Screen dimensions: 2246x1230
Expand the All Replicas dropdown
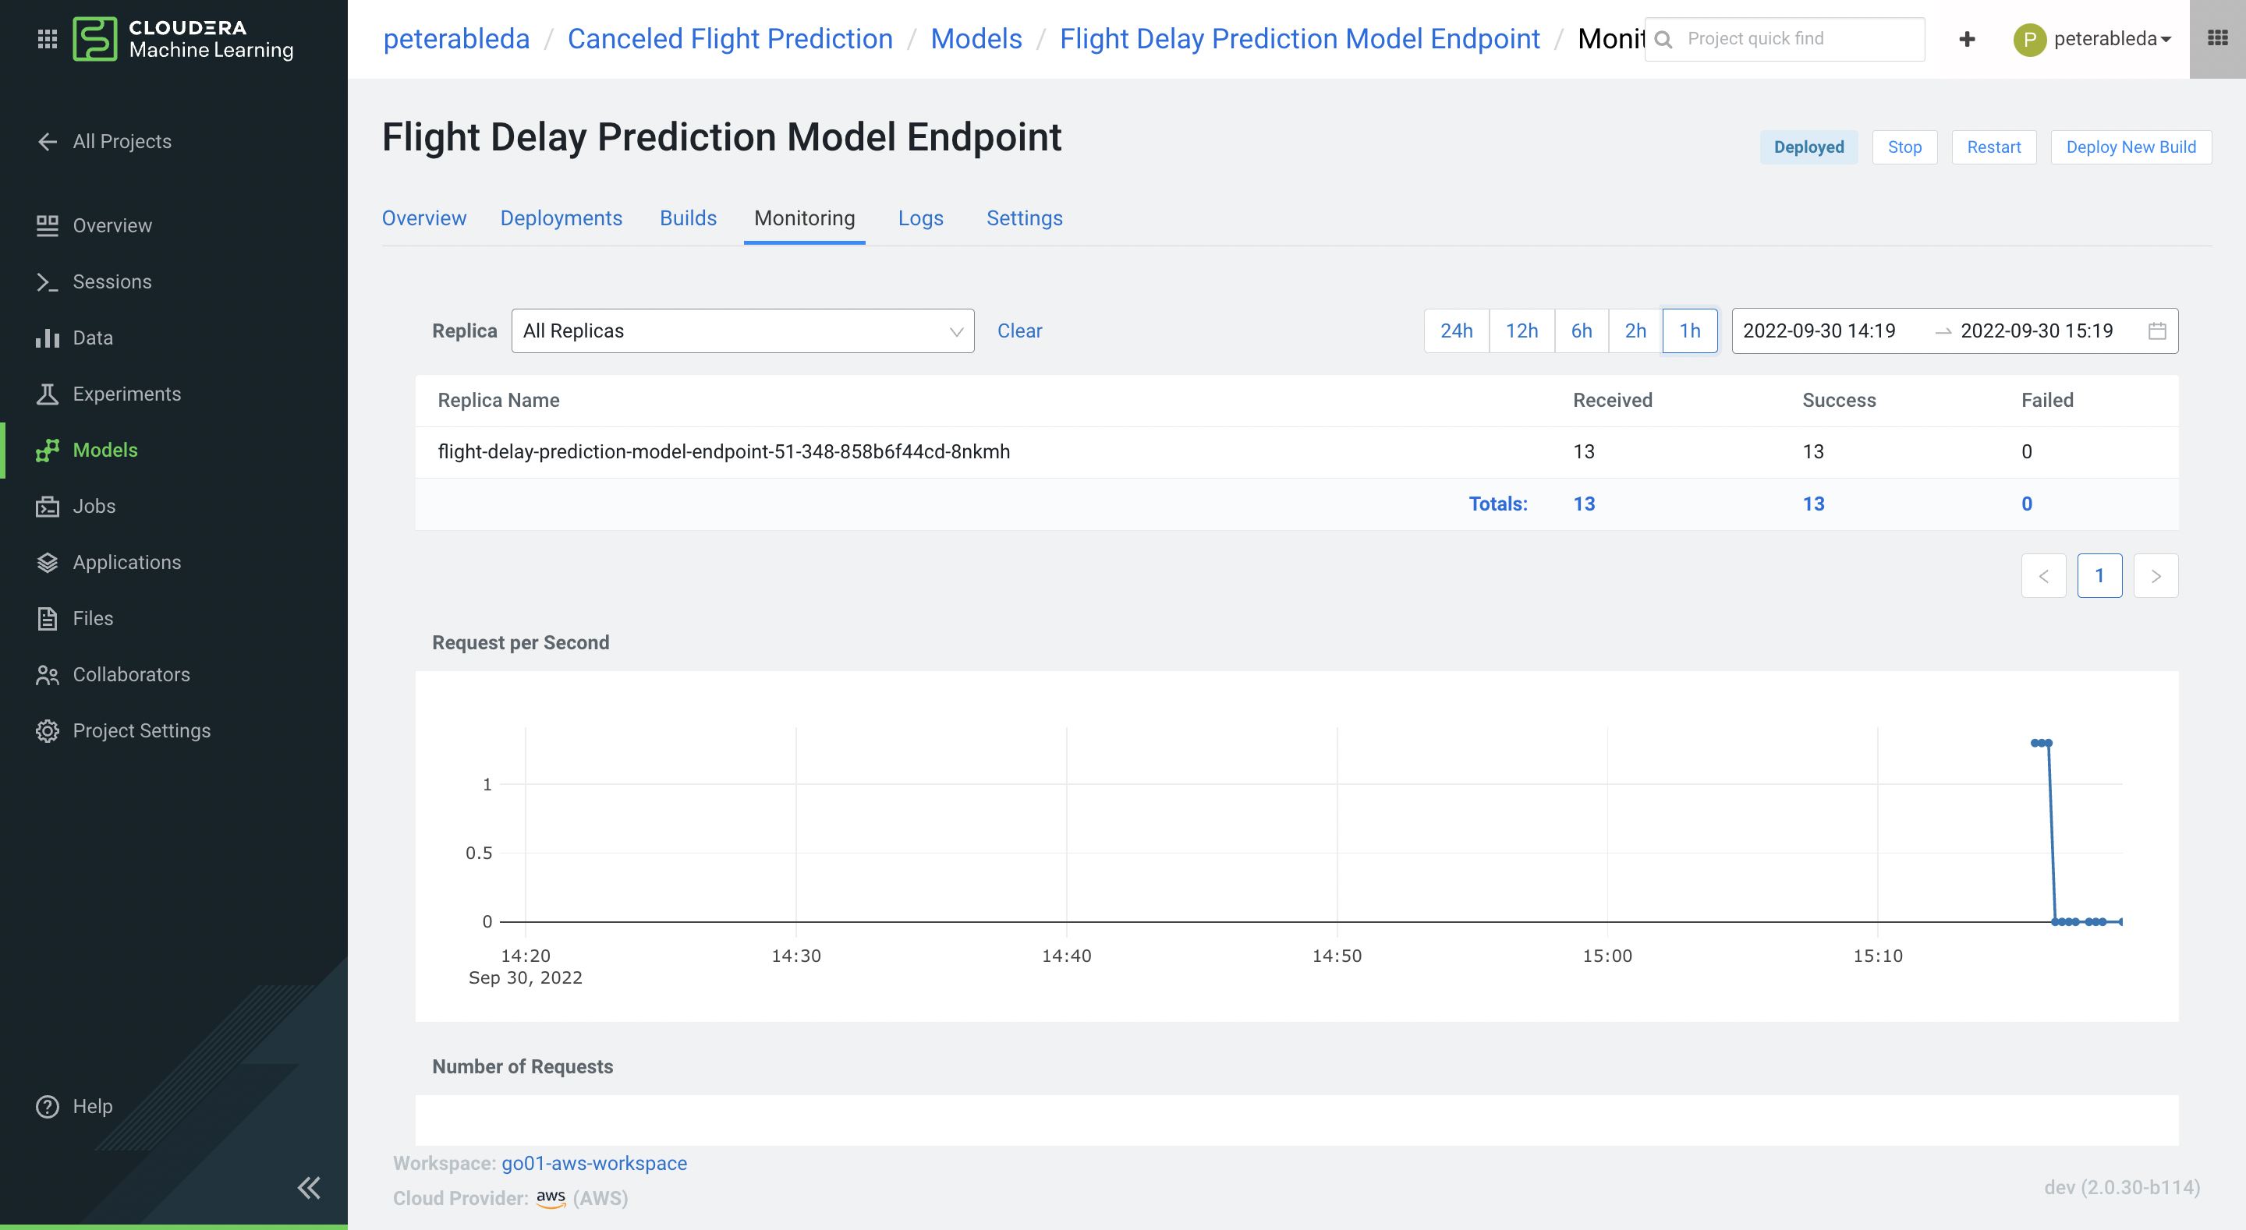pyautogui.click(x=742, y=330)
